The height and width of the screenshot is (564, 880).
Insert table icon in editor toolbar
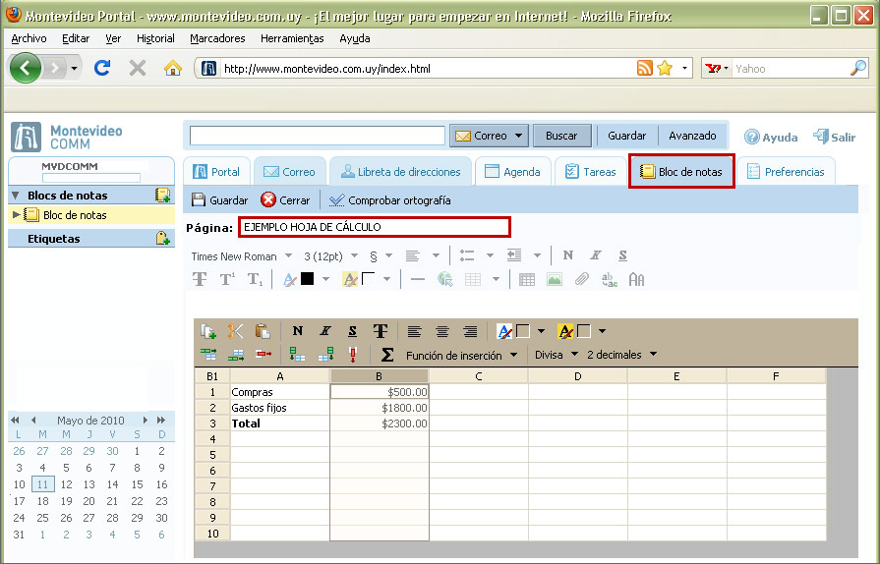tap(527, 280)
